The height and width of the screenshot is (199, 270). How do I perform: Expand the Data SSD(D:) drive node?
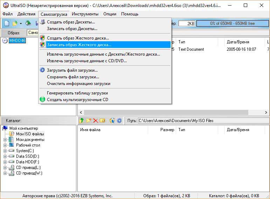(5, 157)
